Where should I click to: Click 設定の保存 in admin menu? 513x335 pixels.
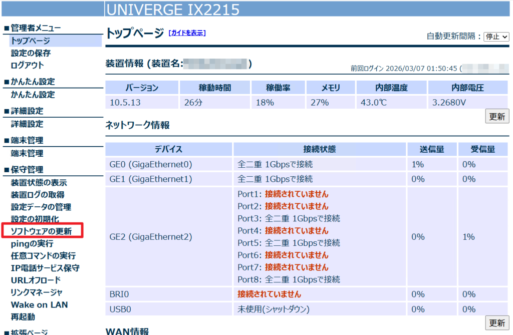coord(31,53)
